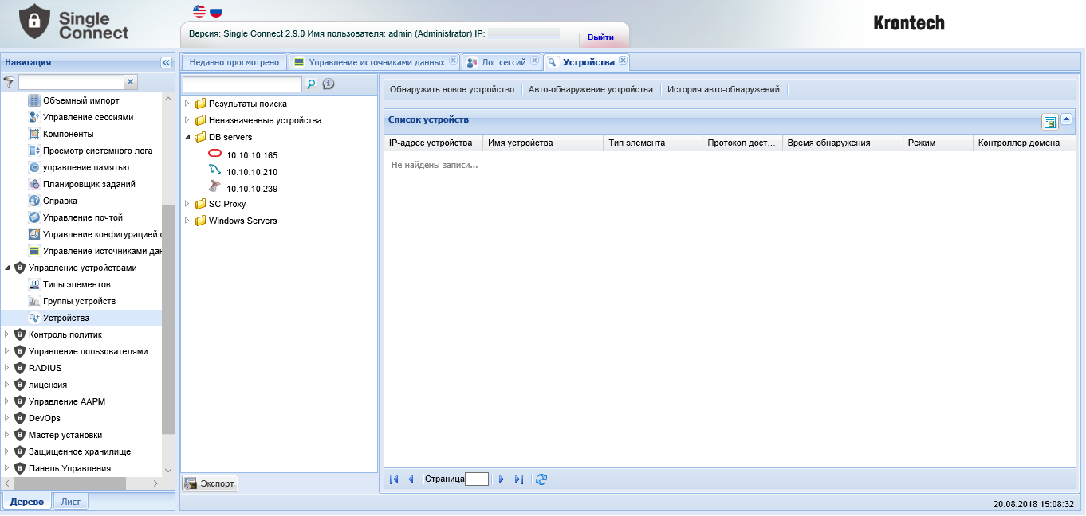Screen dimensions: 1086x516
Task: Expand Неназначенные устройства folder
Action: click(x=187, y=120)
